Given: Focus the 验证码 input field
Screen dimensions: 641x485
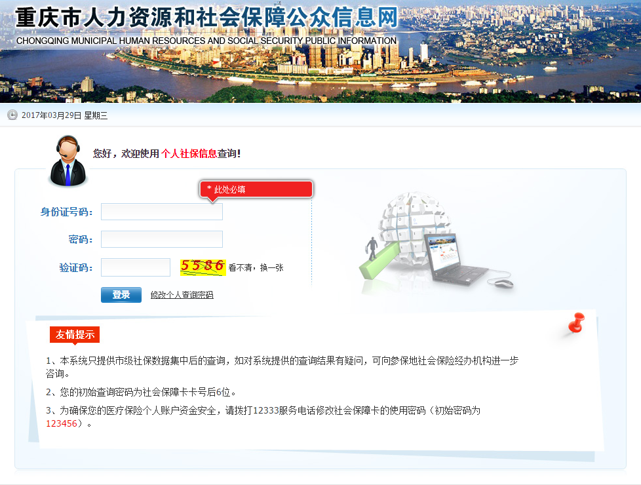Looking at the screenshot, I should [136, 267].
